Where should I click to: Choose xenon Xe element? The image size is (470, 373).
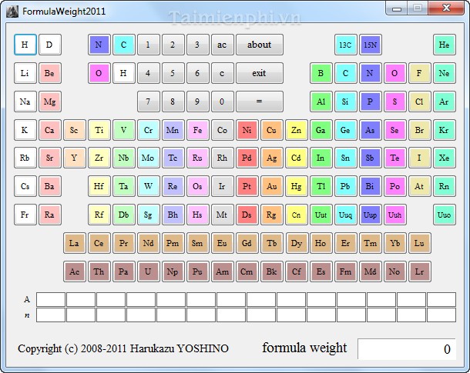tap(445, 158)
